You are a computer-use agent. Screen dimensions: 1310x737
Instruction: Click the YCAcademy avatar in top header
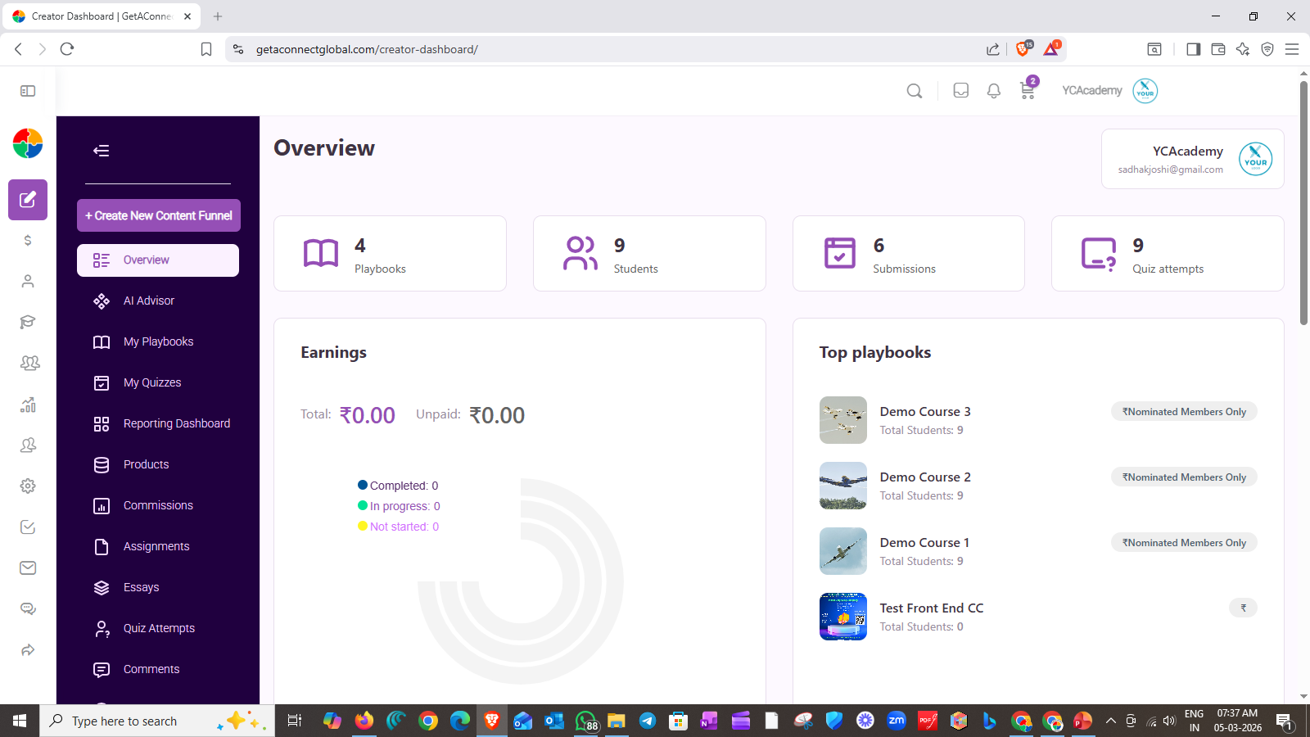[x=1145, y=91]
